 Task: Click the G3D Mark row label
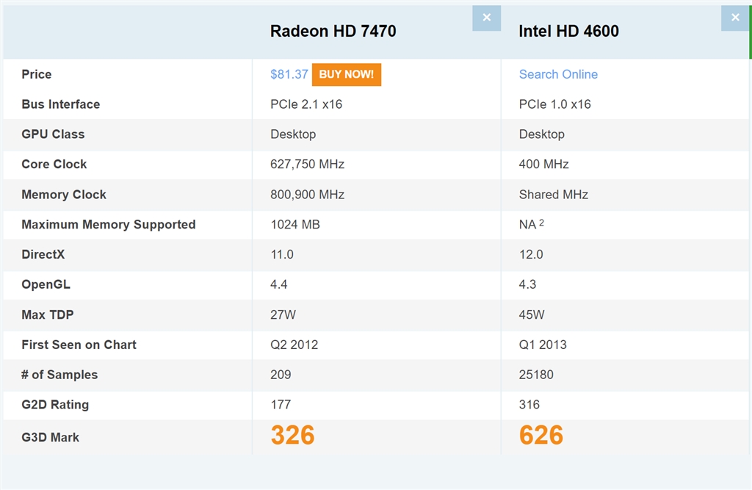[x=51, y=437]
